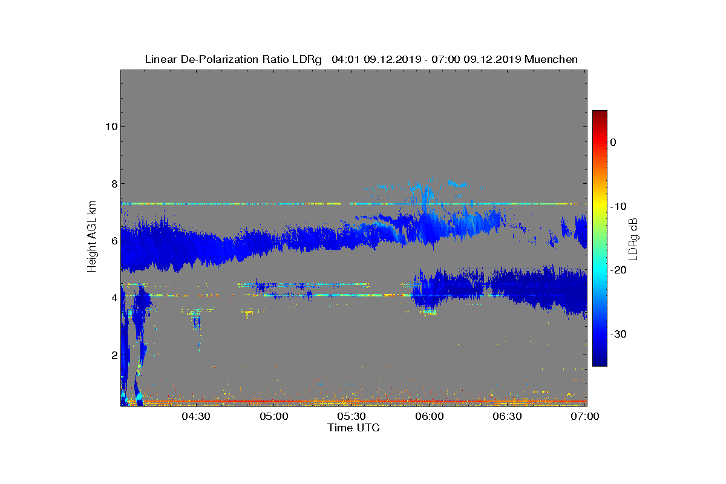Click the 07:00 time tick label
Screen dimensions: 726x484
pos(585,417)
